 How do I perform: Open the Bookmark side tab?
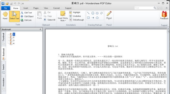[x=4, y=54]
